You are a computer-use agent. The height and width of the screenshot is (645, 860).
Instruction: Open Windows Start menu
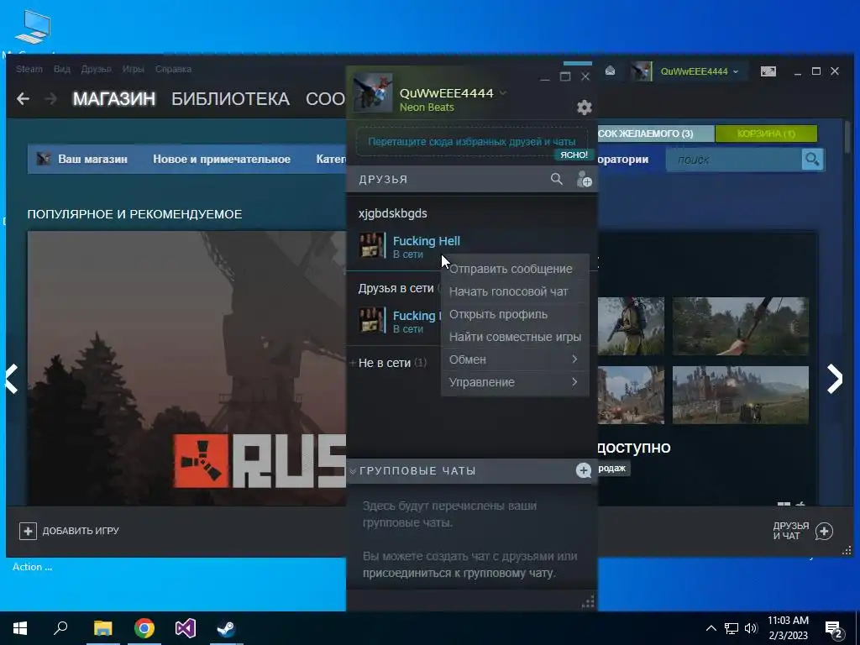coord(20,628)
